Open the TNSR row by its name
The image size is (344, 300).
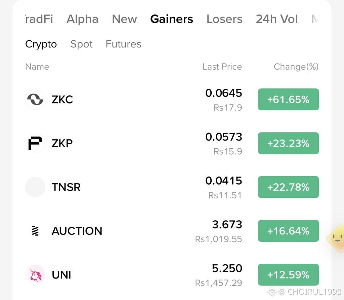click(x=66, y=187)
